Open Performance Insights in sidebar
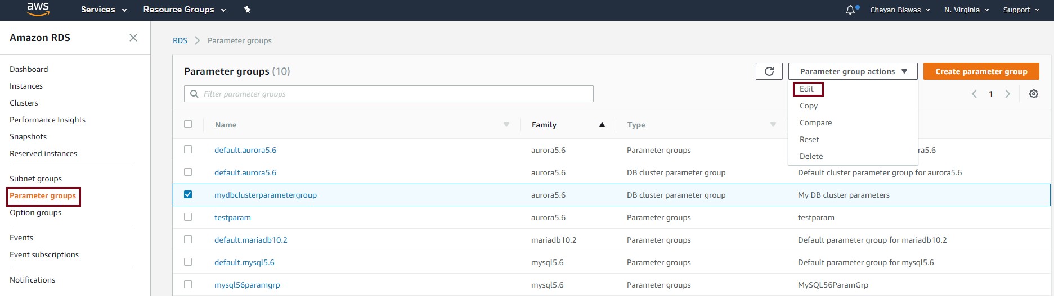This screenshot has width=1054, height=296. click(x=47, y=120)
